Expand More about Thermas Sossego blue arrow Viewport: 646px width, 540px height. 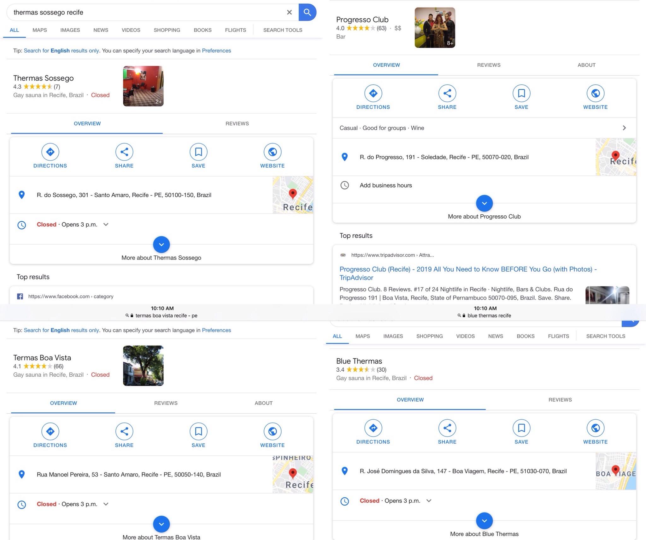[161, 244]
